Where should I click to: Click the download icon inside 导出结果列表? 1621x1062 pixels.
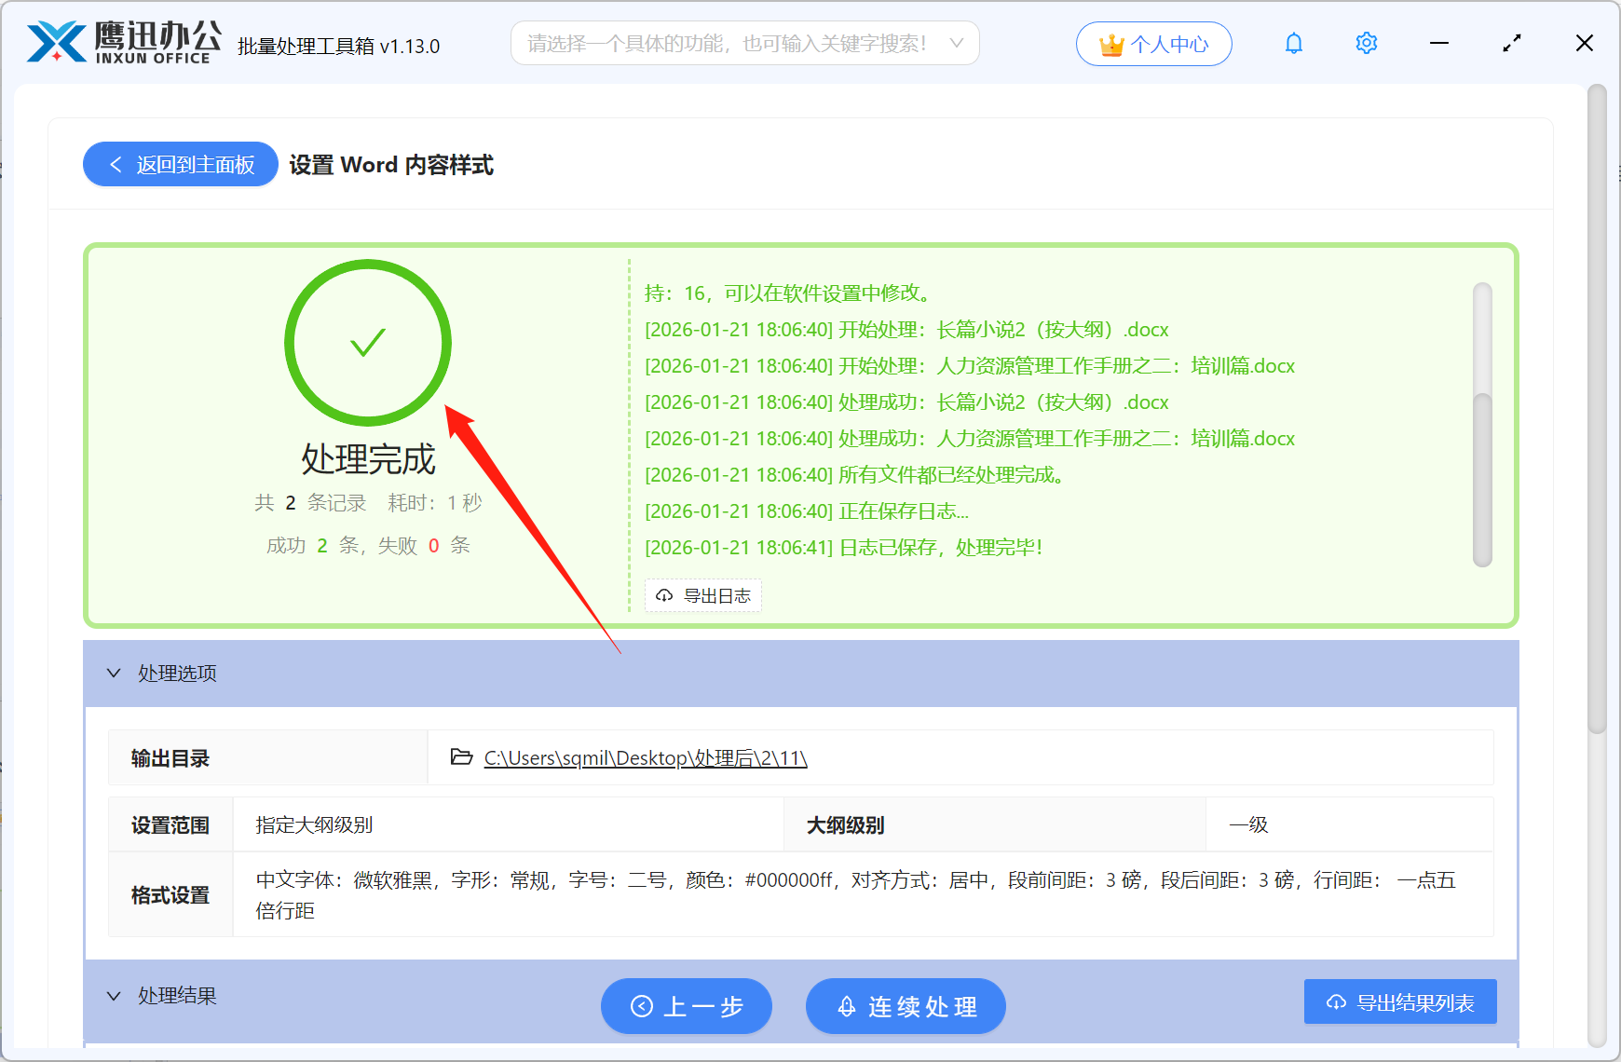click(1334, 1001)
